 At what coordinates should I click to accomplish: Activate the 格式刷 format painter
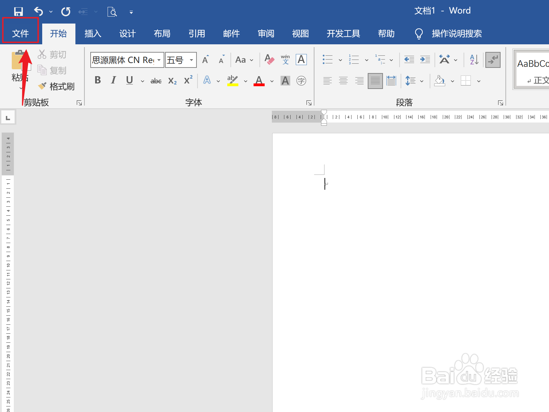pos(56,86)
